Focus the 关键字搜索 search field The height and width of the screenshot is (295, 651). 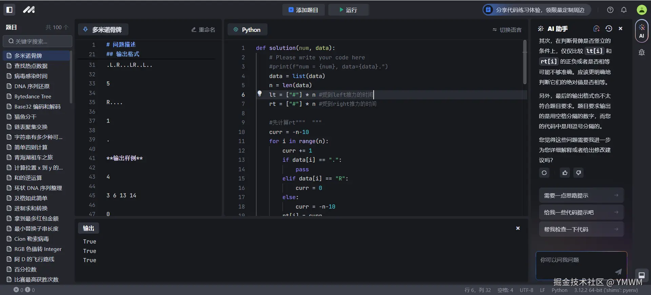point(37,41)
